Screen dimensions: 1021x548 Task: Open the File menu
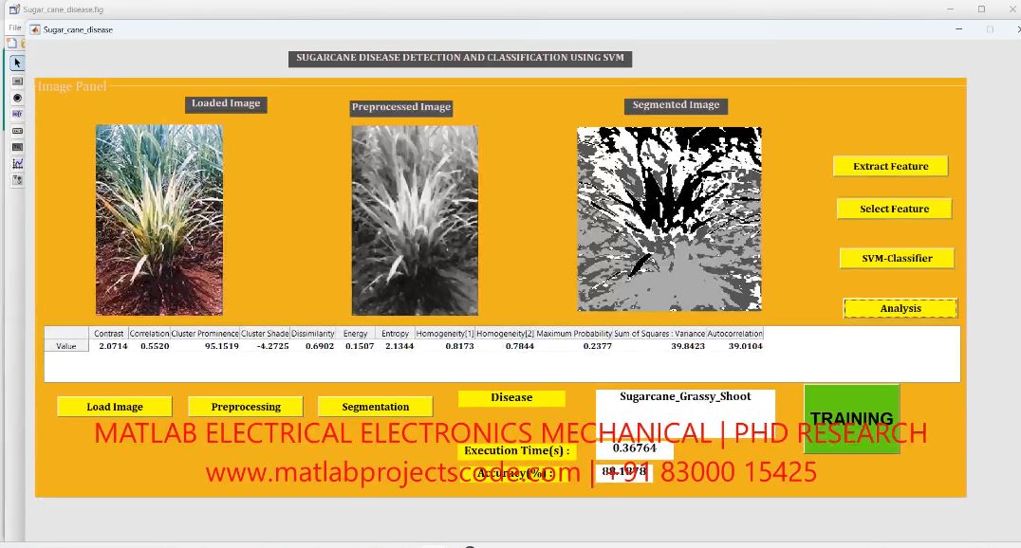(14, 27)
